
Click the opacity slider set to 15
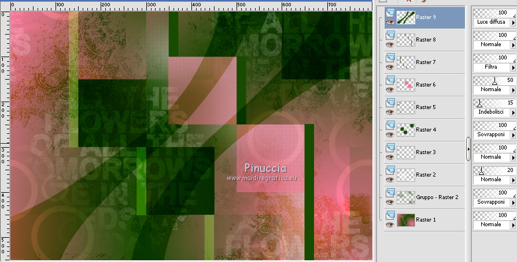point(494,103)
